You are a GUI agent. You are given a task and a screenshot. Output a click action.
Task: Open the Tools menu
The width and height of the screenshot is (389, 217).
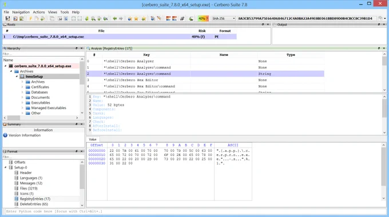[65, 12]
